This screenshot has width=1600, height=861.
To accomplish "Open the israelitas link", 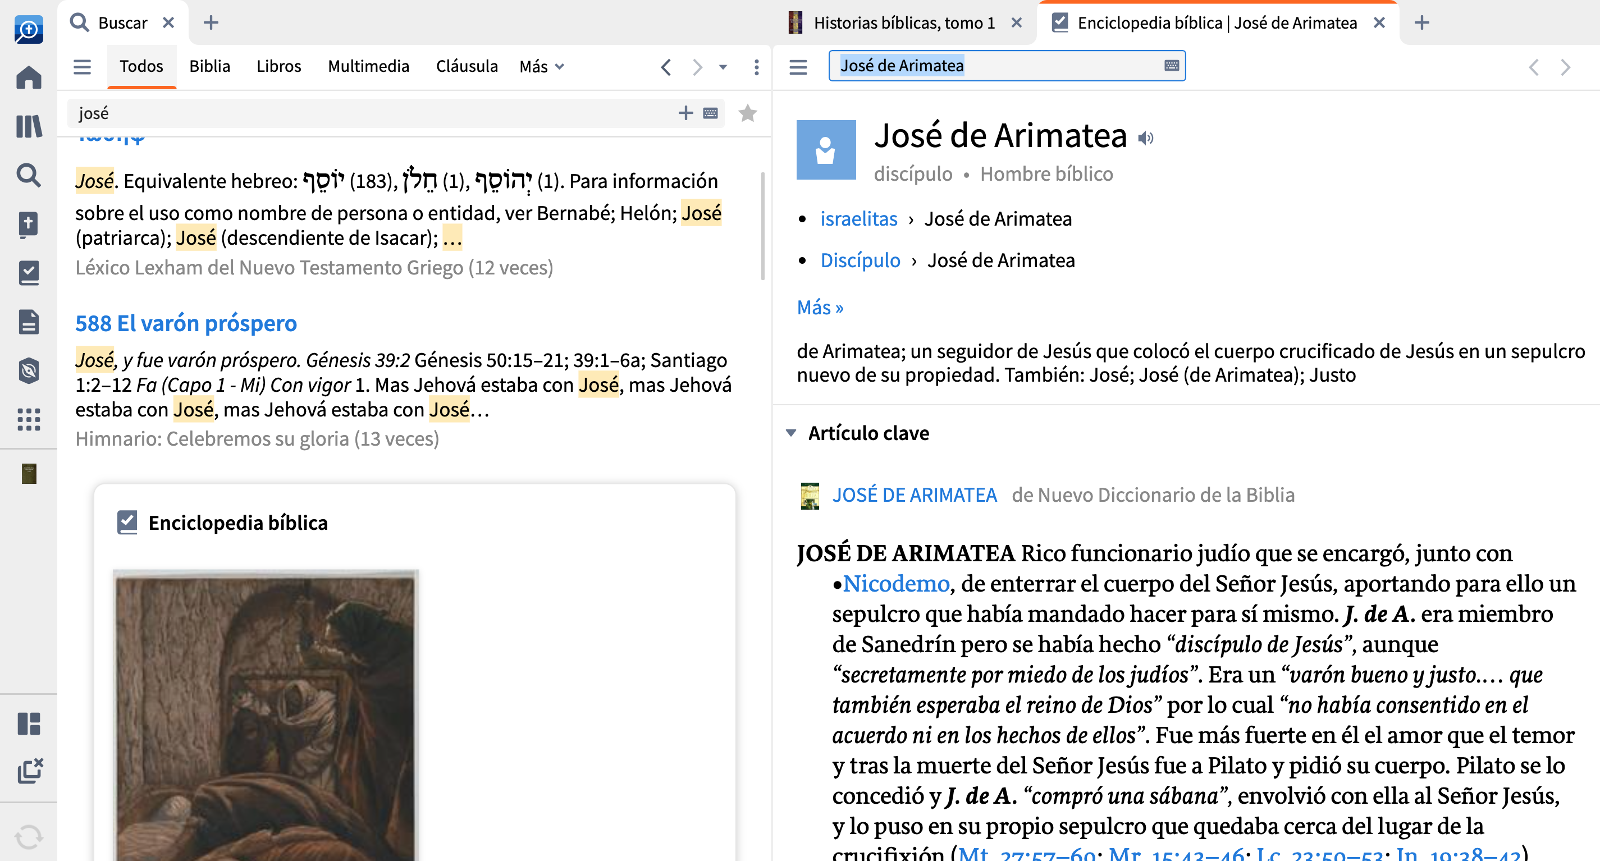I will [858, 219].
